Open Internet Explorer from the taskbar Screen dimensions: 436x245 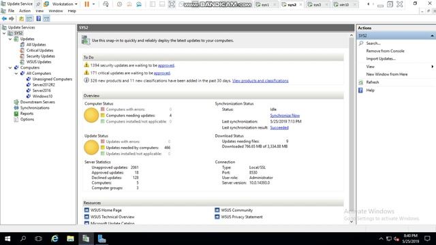click(x=54, y=239)
